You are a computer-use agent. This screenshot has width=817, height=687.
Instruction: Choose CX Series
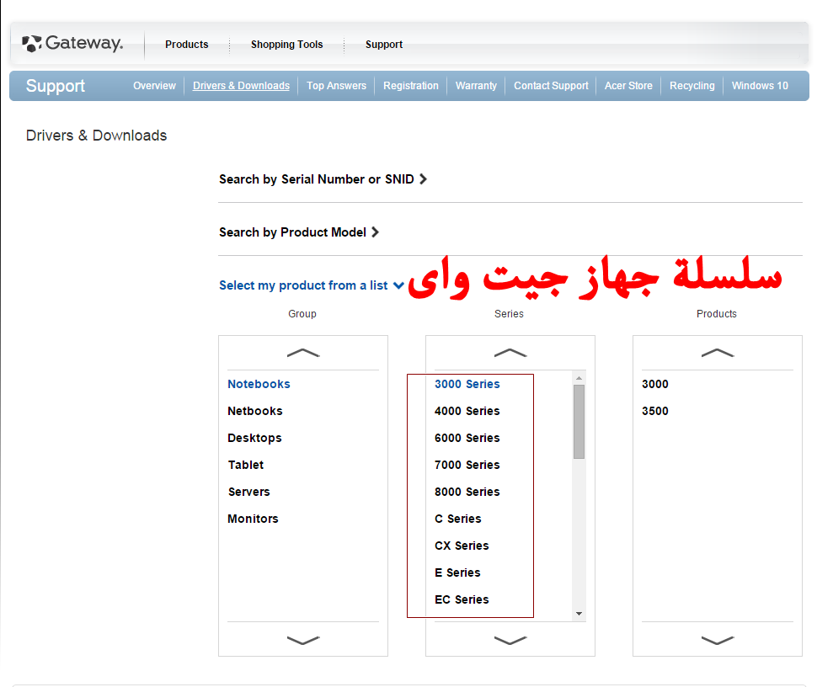tap(462, 546)
